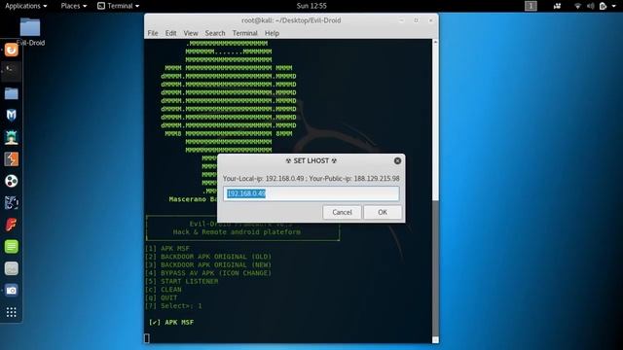Open the gray app icon above the camera
623x350 pixels.
click(x=11, y=268)
